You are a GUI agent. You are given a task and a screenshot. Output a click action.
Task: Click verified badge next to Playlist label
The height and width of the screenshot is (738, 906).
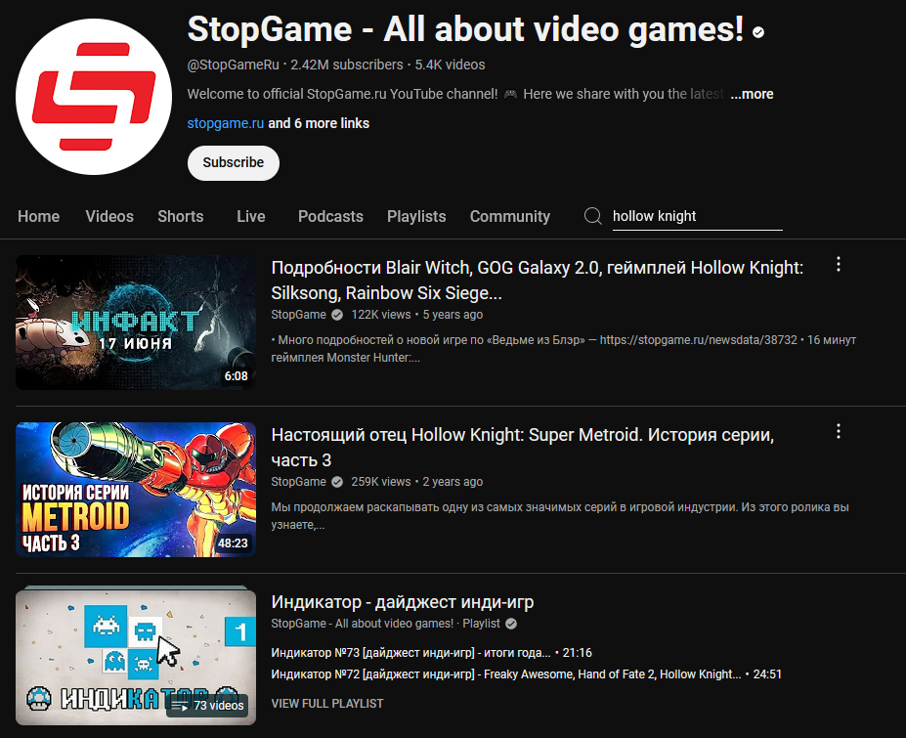[511, 624]
